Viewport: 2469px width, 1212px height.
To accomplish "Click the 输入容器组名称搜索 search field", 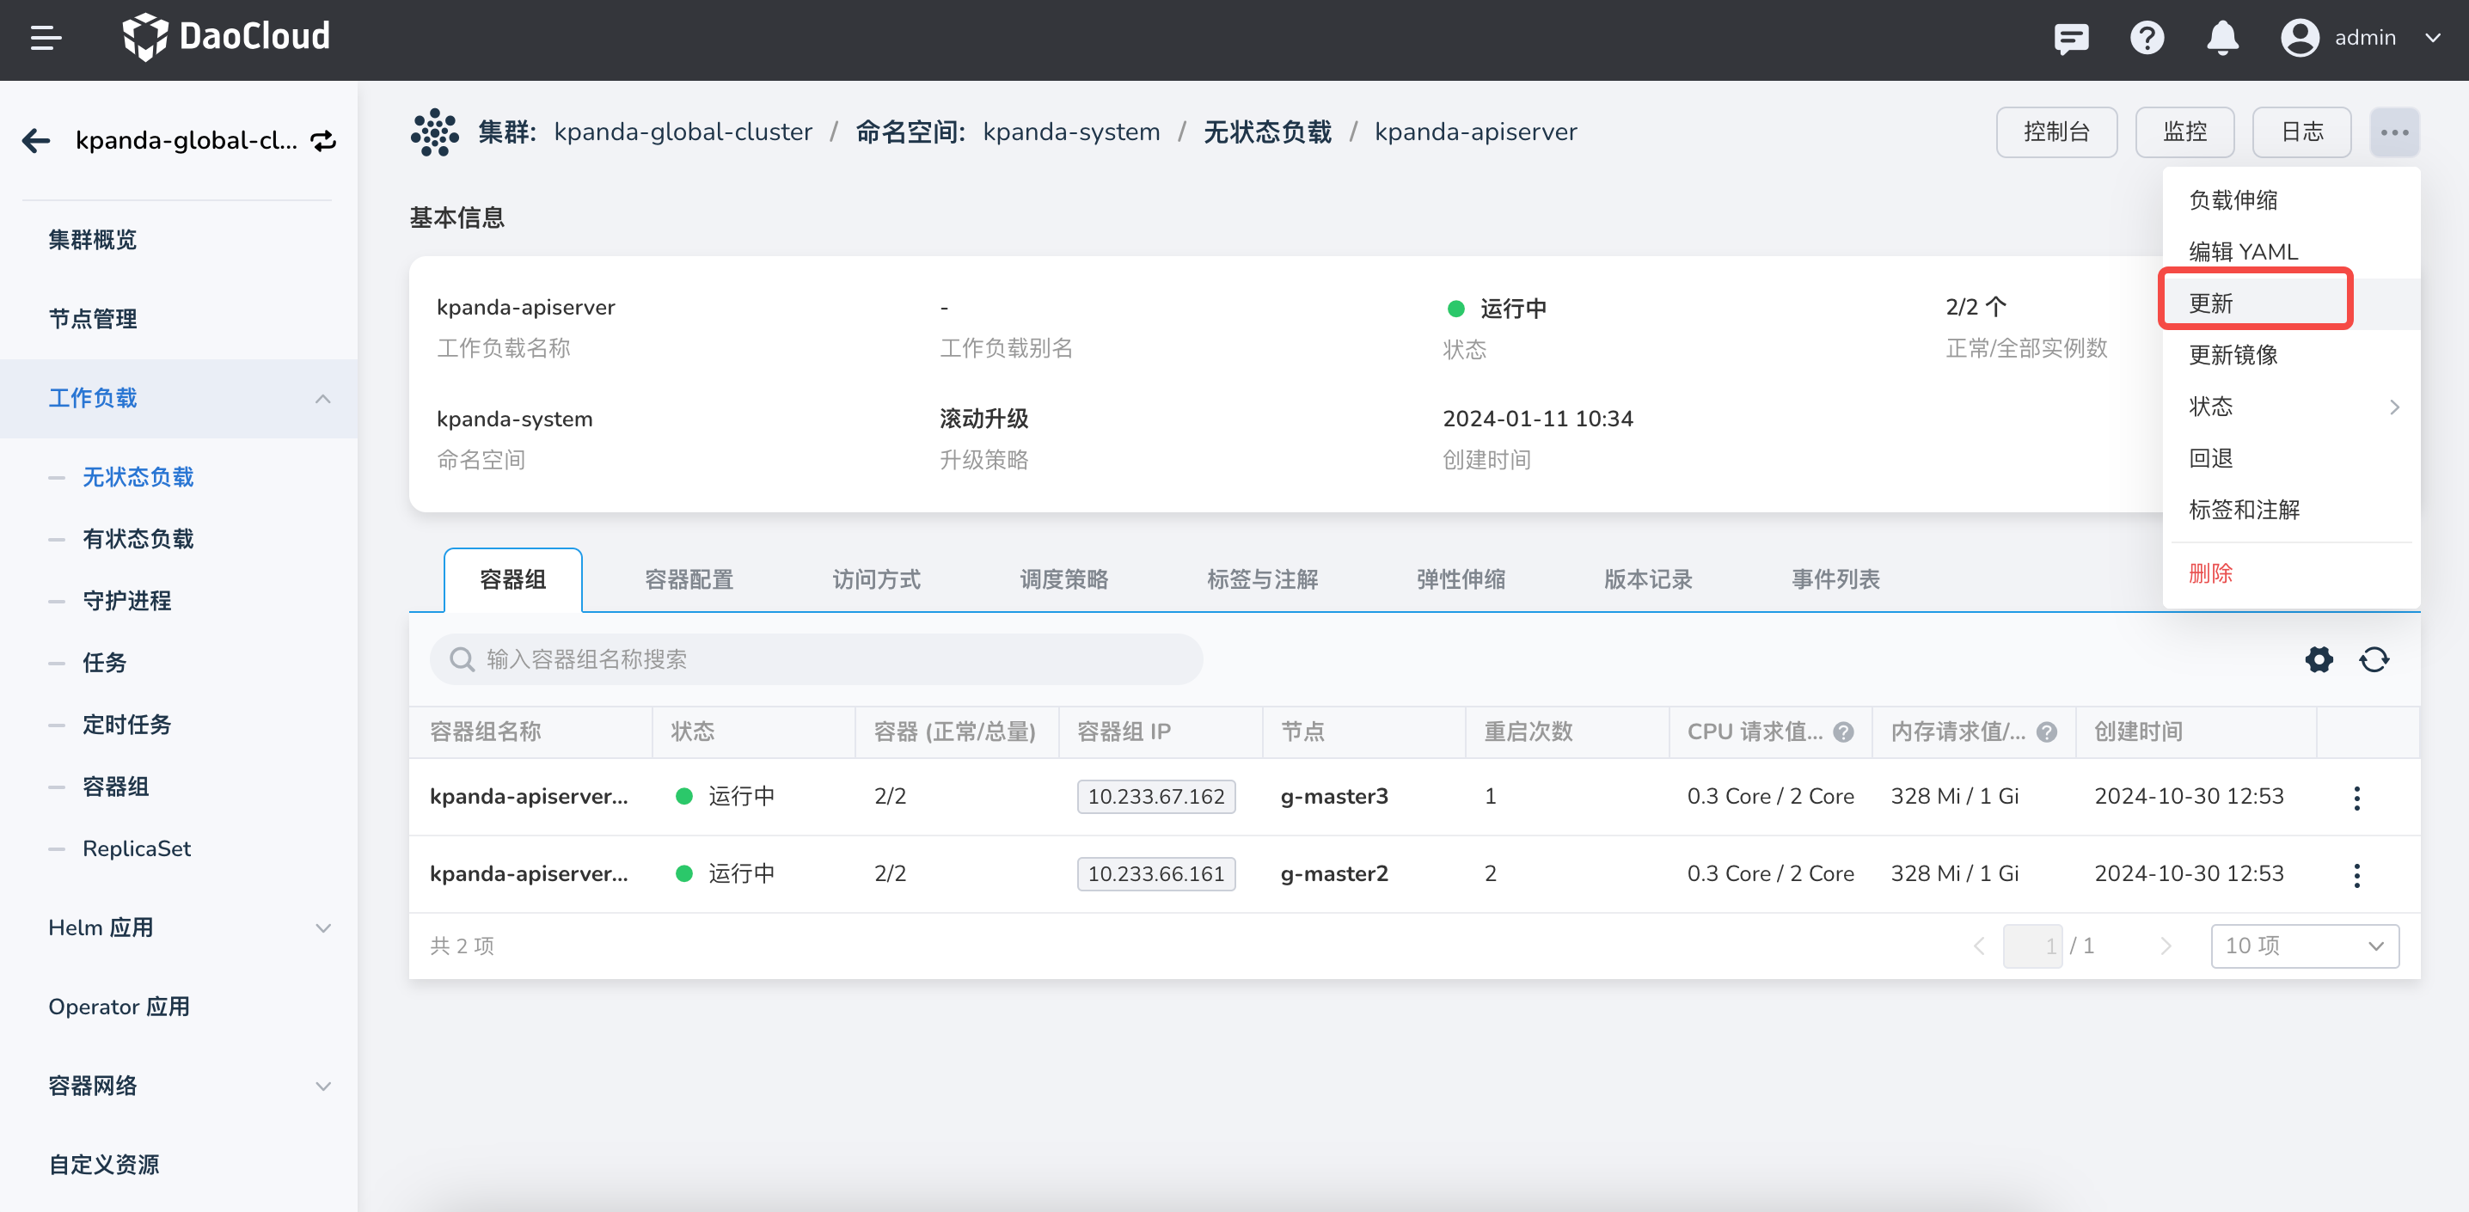I will [815, 659].
